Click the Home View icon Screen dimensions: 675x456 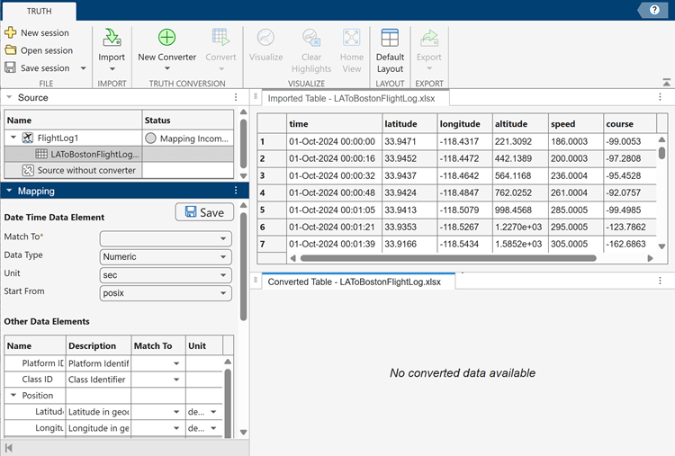coord(351,38)
